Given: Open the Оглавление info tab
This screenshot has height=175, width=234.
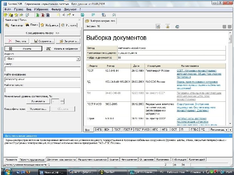Looking at the screenshot, I should click(146, 159).
